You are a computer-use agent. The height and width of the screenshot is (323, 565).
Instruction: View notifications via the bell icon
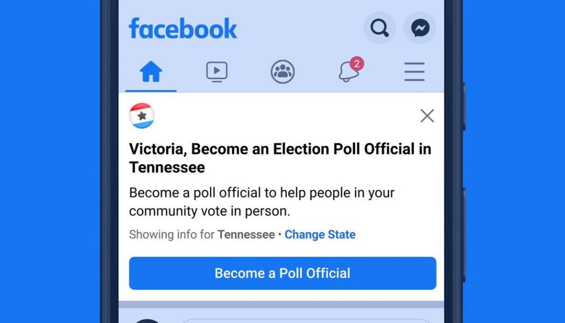349,73
